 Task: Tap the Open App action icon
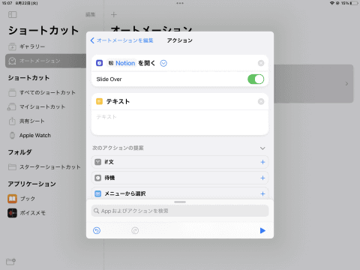(99, 63)
